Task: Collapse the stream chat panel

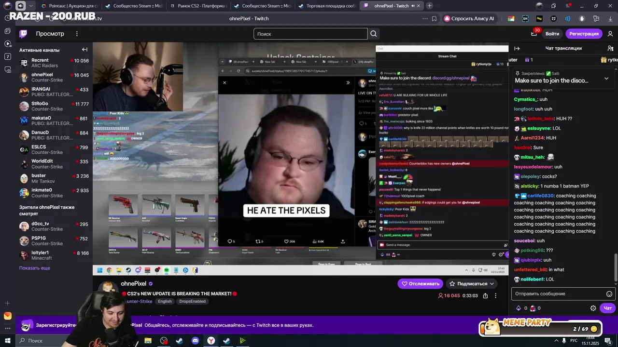Action: point(517,48)
